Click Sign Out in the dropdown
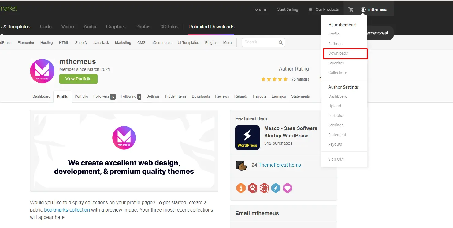Screen dimensions: 453x228 pos(336,159)
